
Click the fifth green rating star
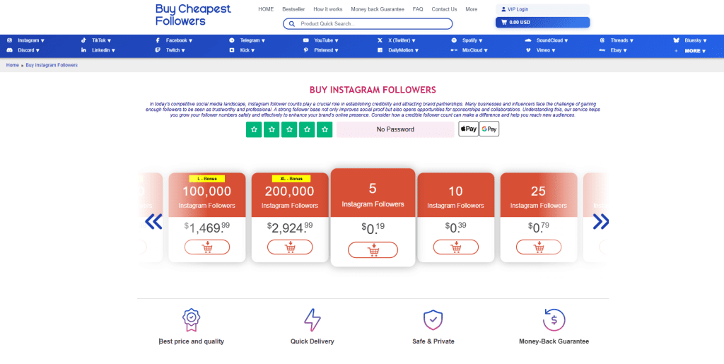(x=325, y=129)
